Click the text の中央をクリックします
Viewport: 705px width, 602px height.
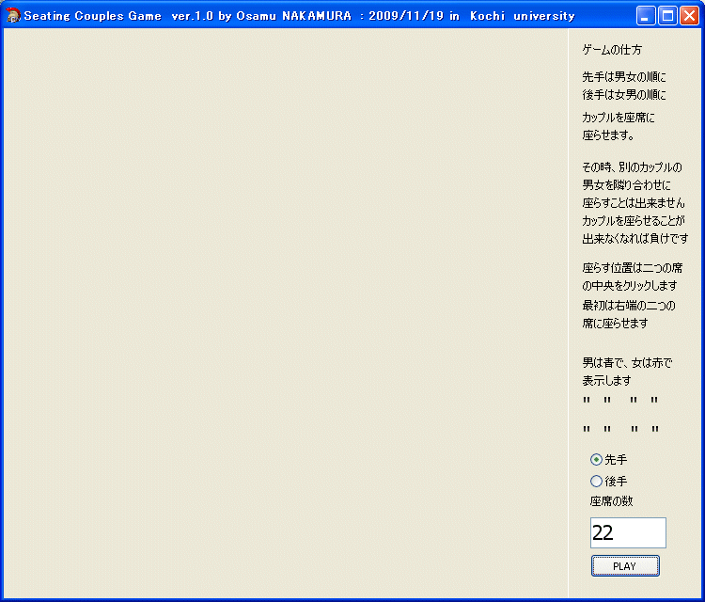point(630,286)
